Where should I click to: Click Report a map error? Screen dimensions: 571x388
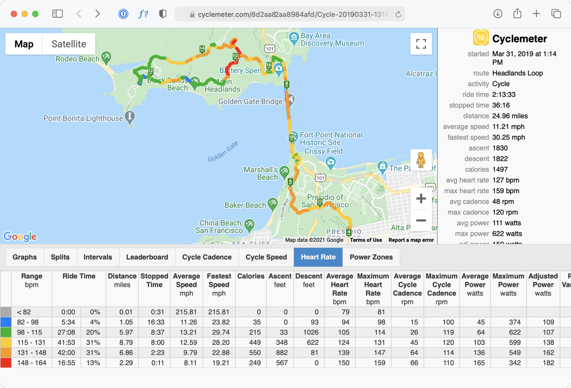pyautogui.click(x=411, y=240)
